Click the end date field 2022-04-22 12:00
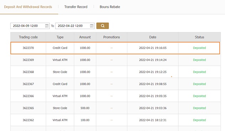Image resolution: width=225 pixels, height=131 pixels. pyautogui.click(x=75, y=26)
